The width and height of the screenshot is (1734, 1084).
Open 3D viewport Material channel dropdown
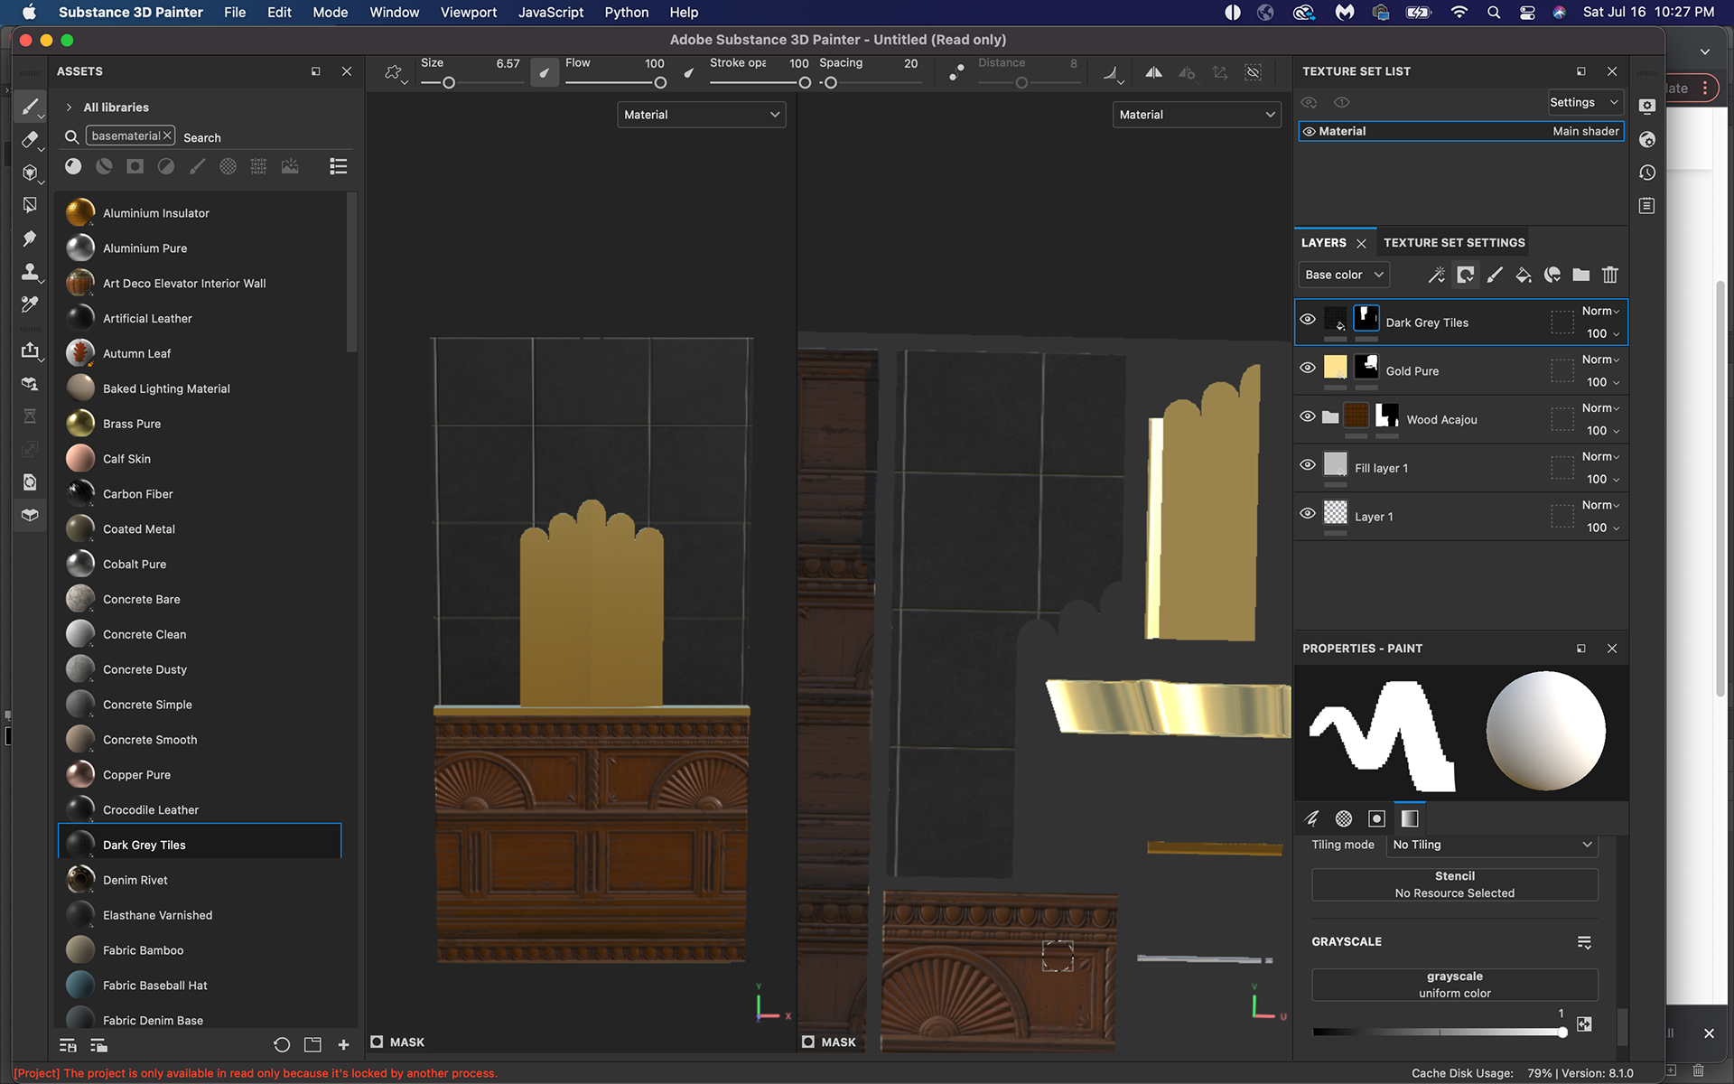701,115
